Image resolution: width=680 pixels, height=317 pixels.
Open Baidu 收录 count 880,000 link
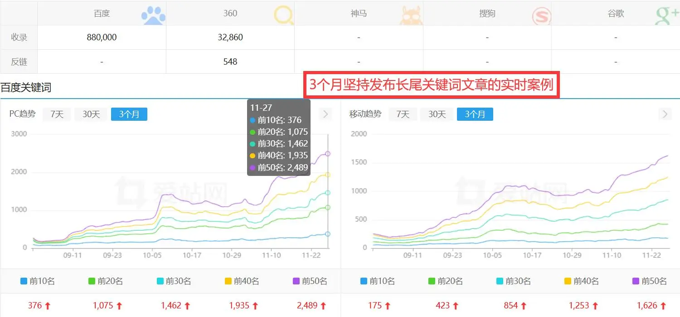(x=102, y=37)
